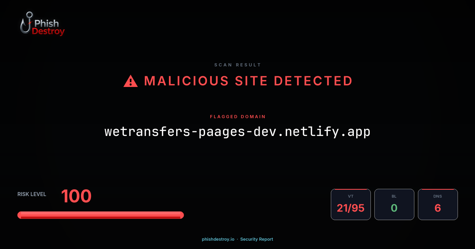Click the SCAN RESULT label

pos(237,65)
